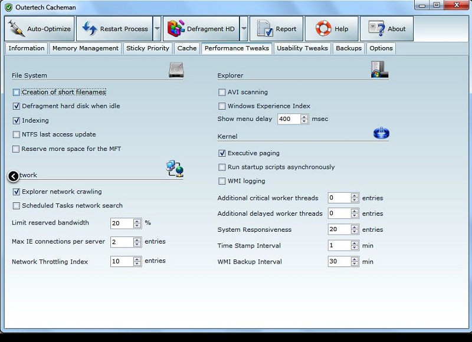Increase Network Throttling Index value

137,259
